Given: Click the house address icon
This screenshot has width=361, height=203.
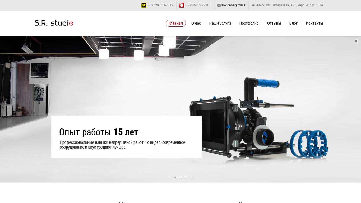Looking at the screenshot, I should pyautogui.click(x=253, y=5).
